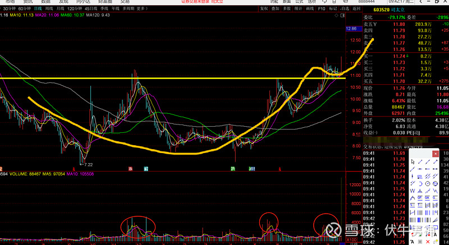The image size is (449, 245).
Task: Click the 叠加 overlay button
Action: [x=275, y=8]
